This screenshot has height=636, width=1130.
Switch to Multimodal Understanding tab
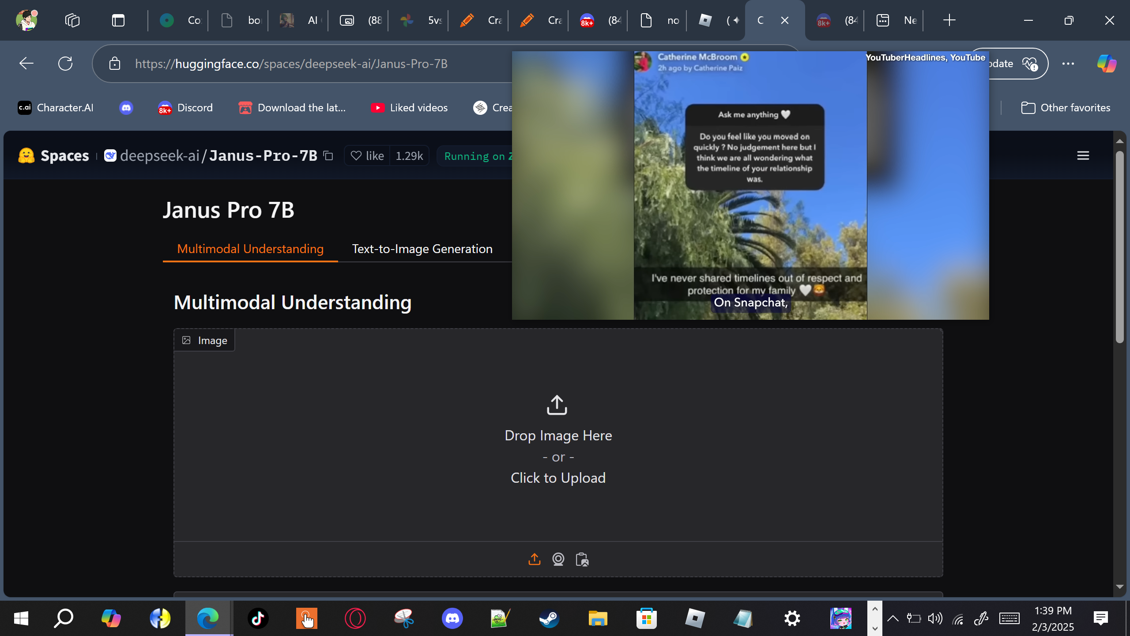click(x=250, y=249)
